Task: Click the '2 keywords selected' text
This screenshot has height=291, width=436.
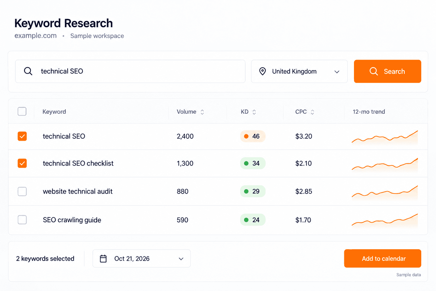Action: [x=45, y=259]
